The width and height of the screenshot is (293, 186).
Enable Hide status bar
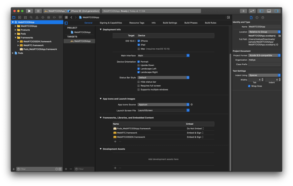[x=139, y=82]
